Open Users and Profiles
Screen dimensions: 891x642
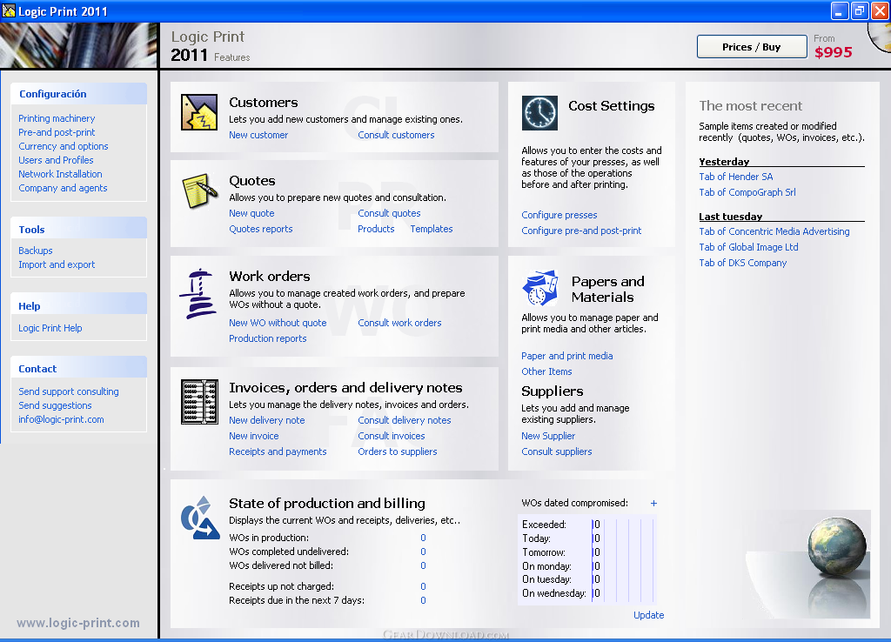[x=56, y=160]
